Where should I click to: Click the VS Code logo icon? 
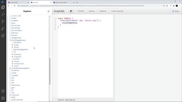pos(2,2)
